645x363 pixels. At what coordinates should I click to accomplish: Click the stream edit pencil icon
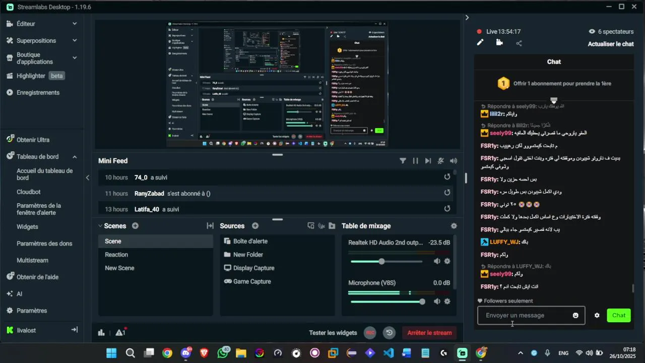480,43
